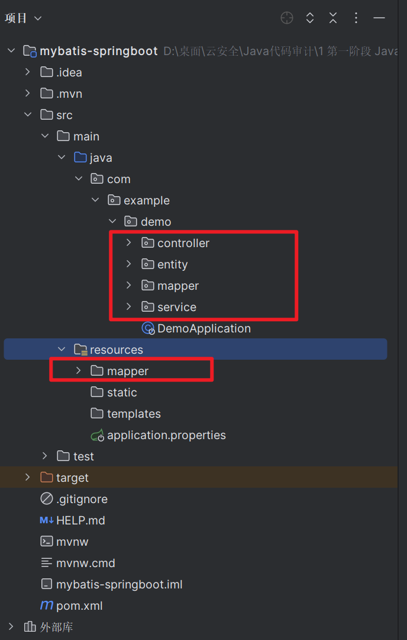The height and width of the screenshot is (640, 407).
Task: Open the project panel options (three dots)
Action: pos(356,18)
